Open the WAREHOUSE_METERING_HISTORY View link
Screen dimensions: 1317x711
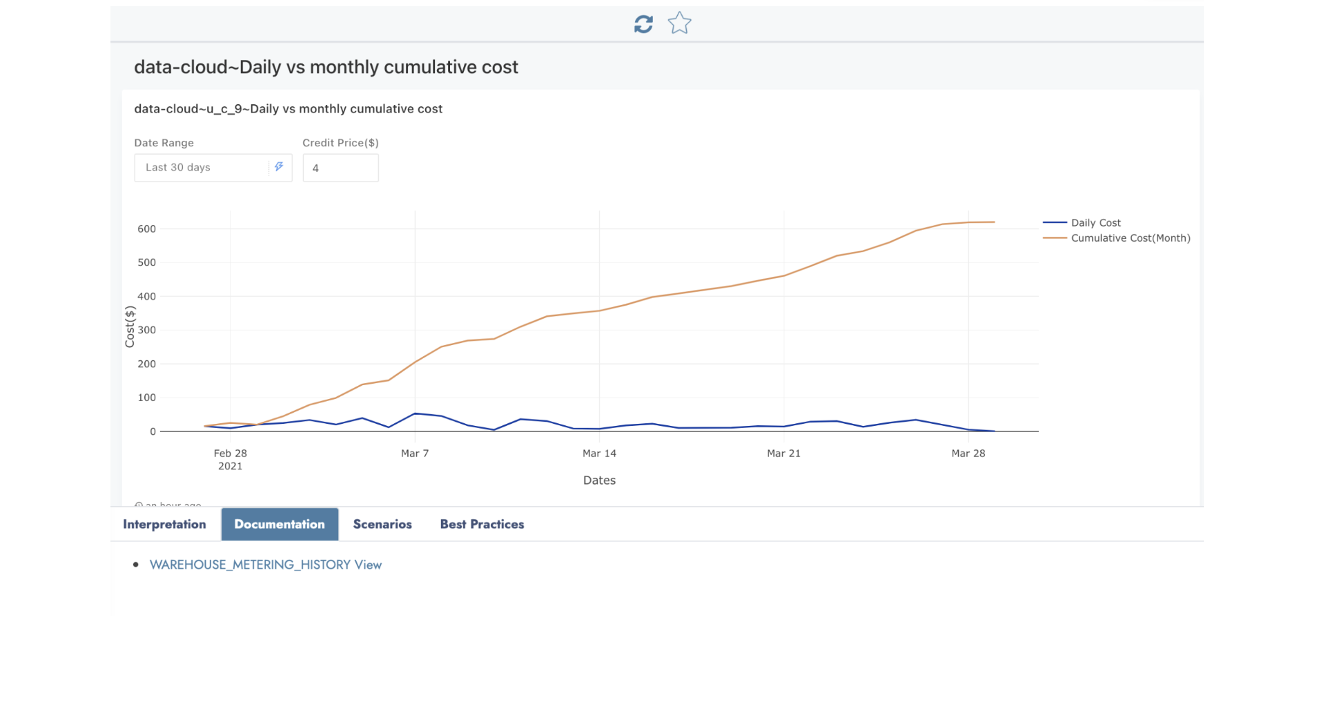click(x=266, y=565)
